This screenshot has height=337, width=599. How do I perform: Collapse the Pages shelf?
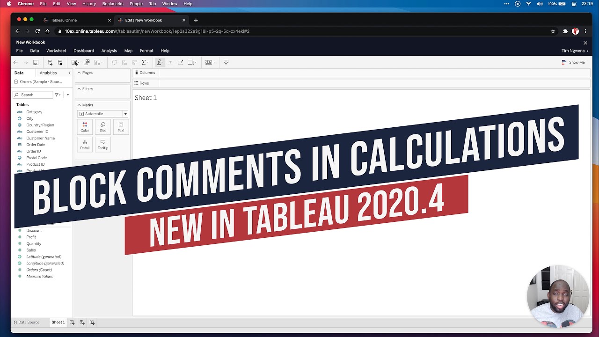coord(79,73)
